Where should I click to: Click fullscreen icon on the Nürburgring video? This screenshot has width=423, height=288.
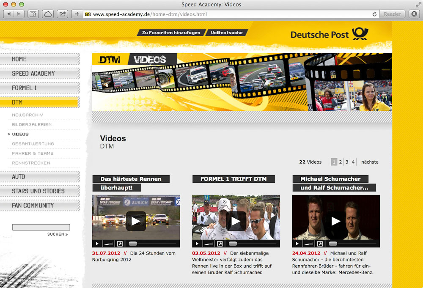point(120,244)
